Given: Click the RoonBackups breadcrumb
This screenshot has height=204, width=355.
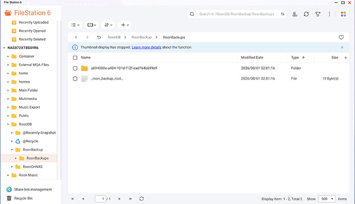Looking at the screenshot, I should coord(174,37).
